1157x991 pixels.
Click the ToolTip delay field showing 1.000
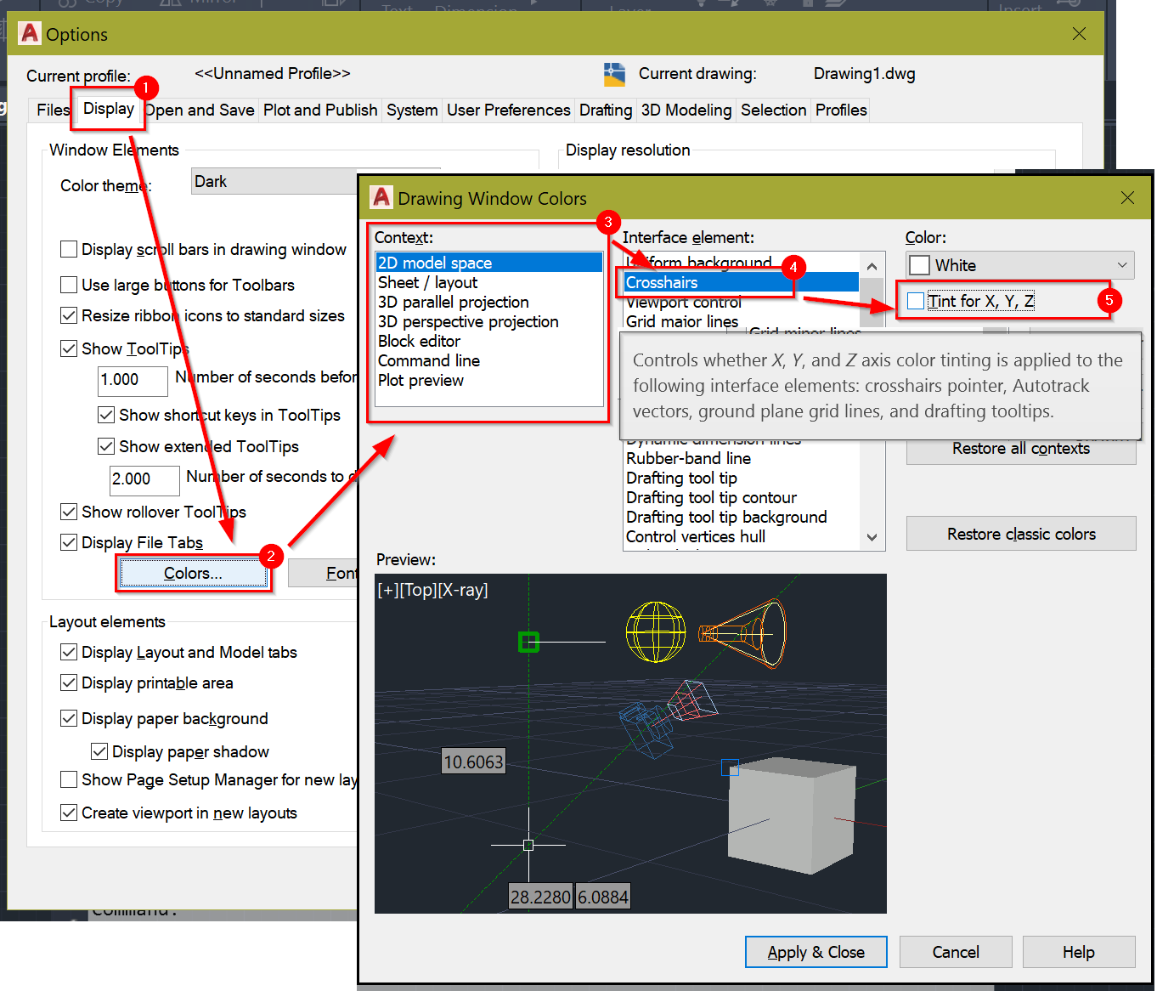pos(133,380)
